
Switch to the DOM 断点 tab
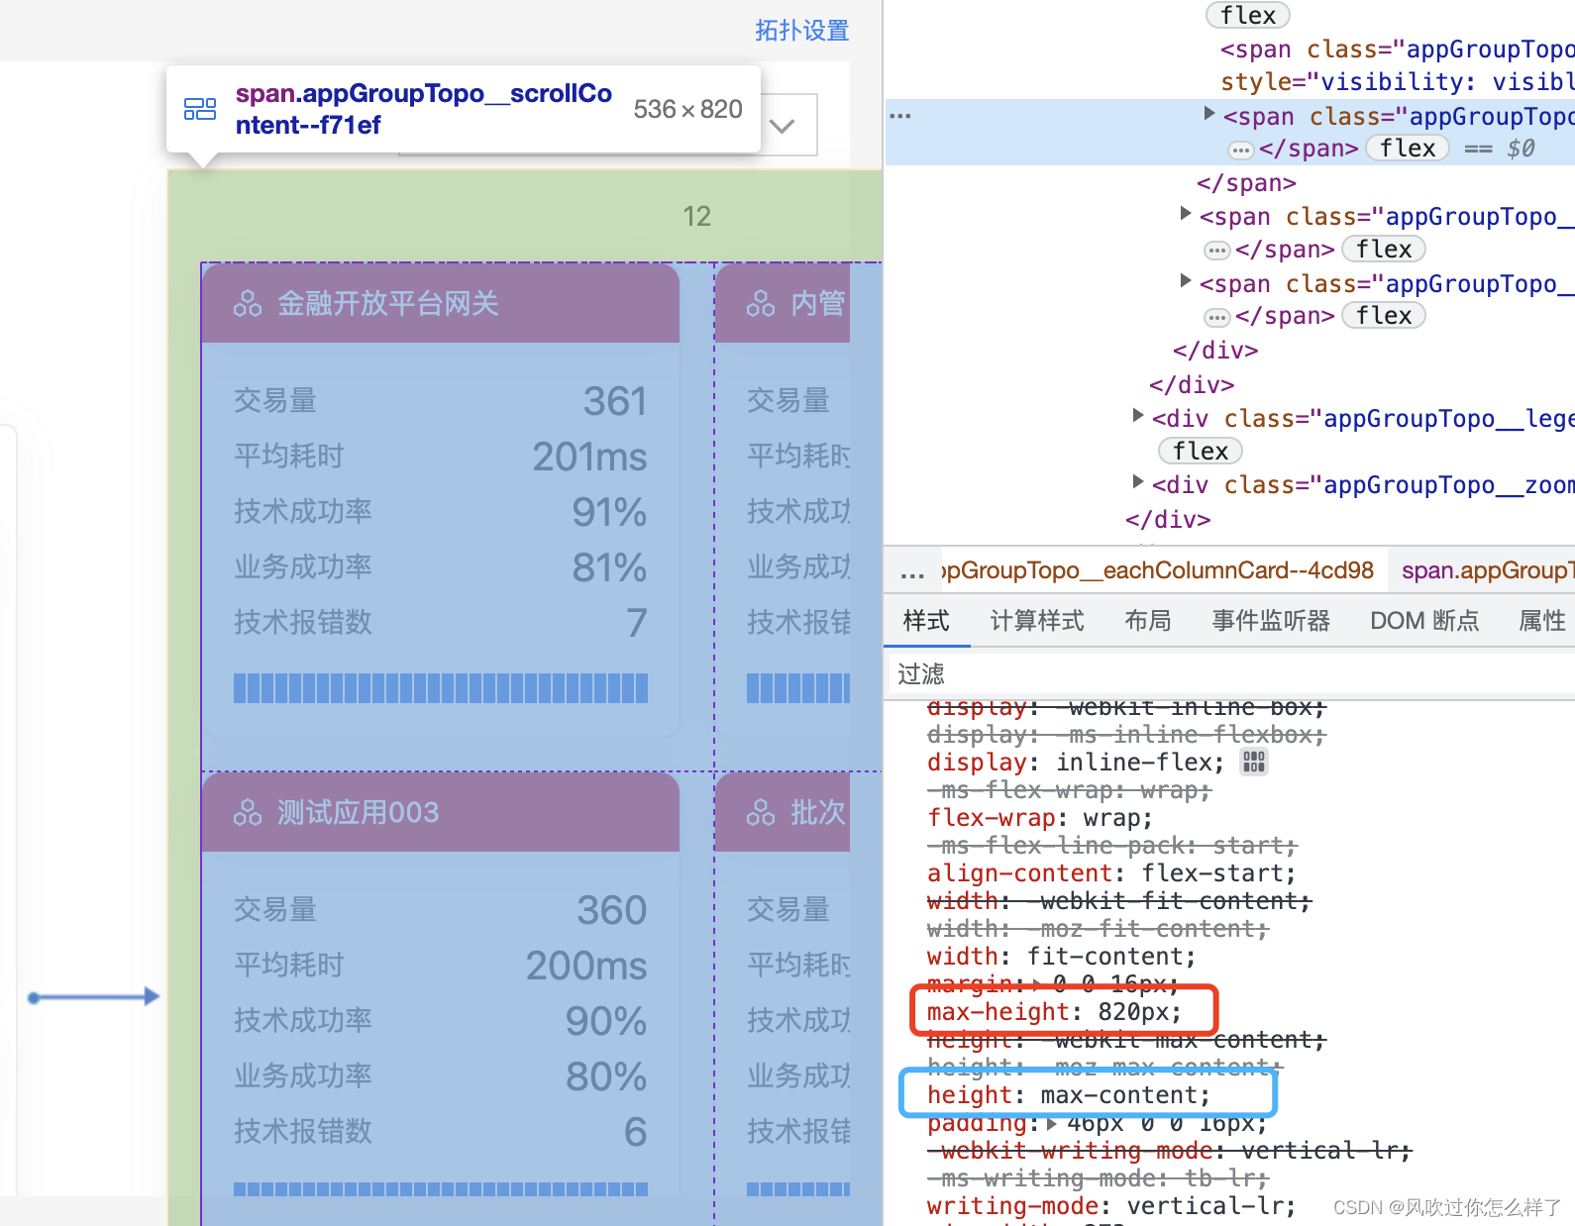[x=1424, y=621]
